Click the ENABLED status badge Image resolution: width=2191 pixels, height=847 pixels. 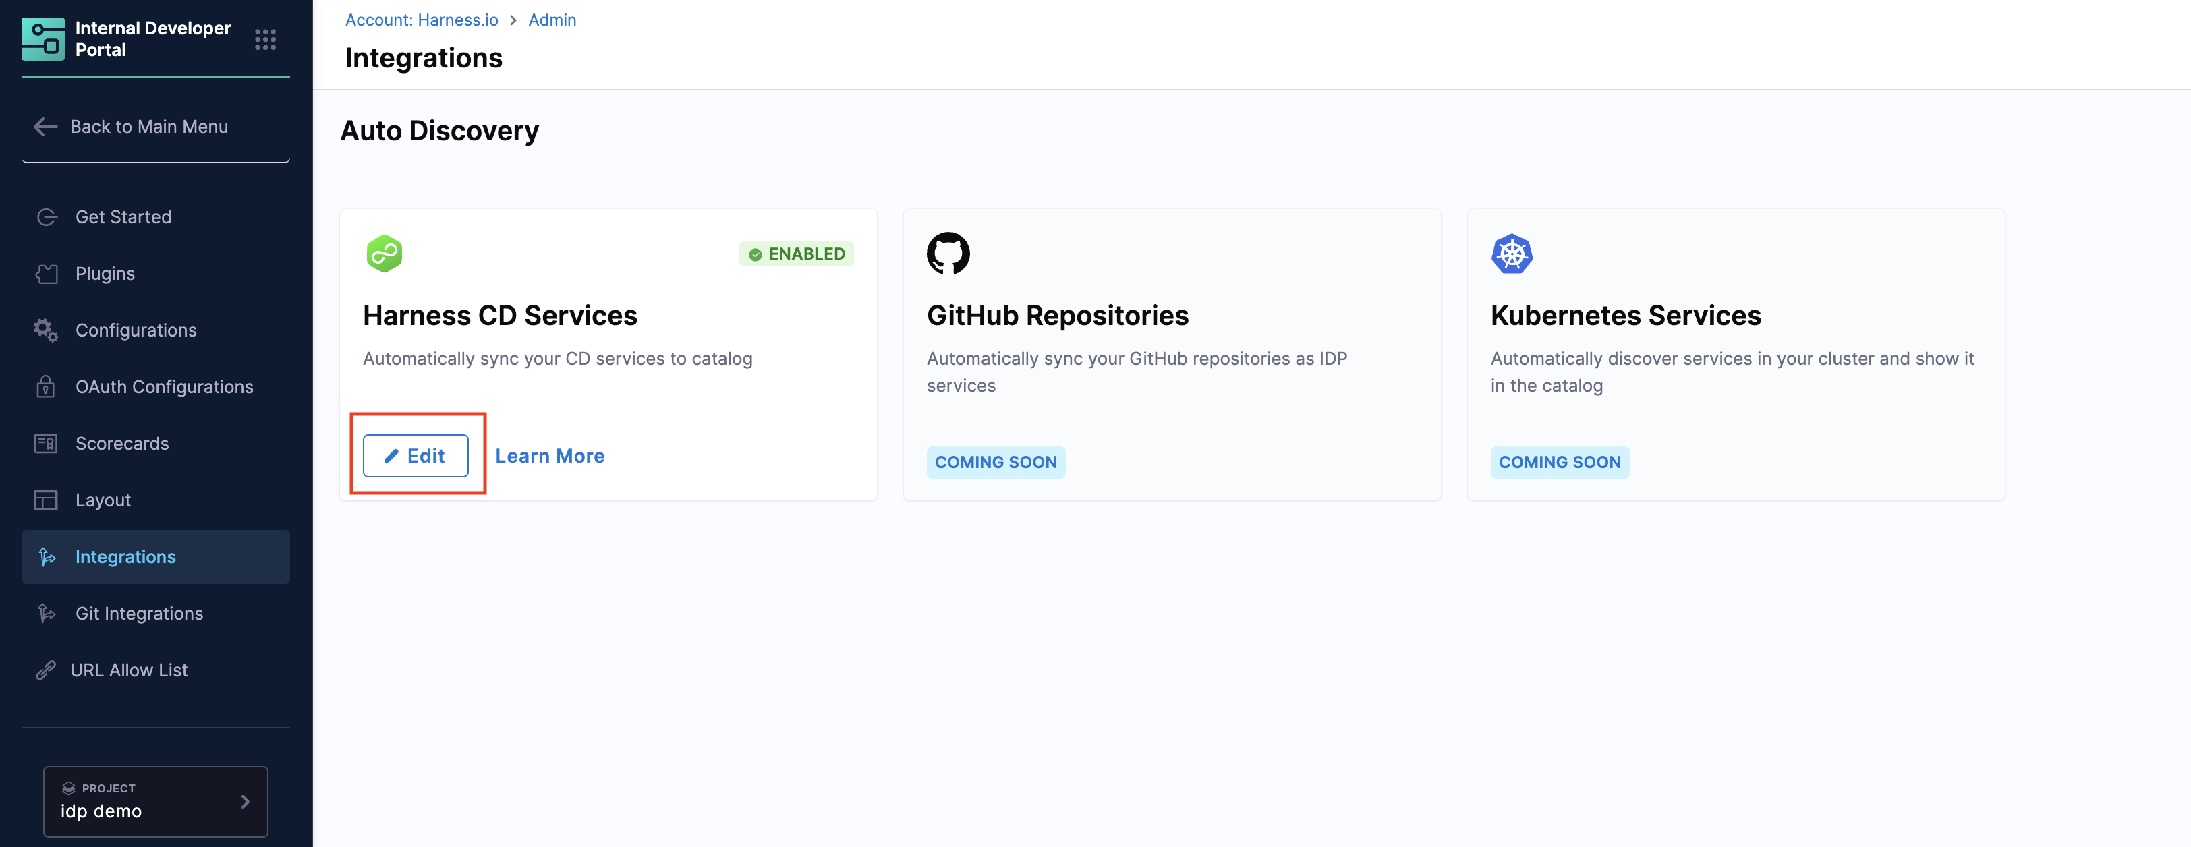coord(796,254)
